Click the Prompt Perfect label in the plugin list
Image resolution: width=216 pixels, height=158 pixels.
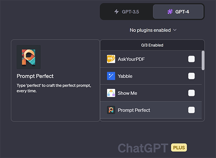click(x=134, y=110)
